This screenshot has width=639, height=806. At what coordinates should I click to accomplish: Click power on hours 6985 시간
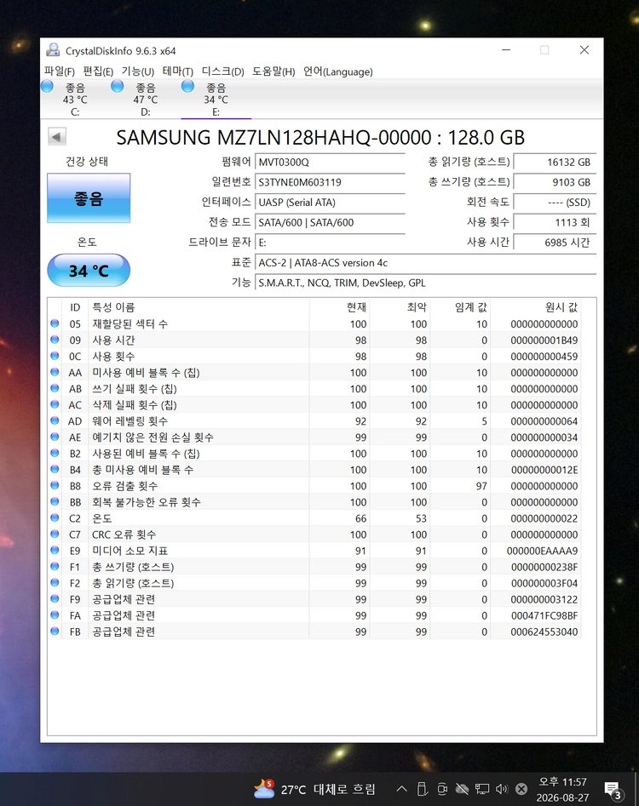click(x=555, y=242)
